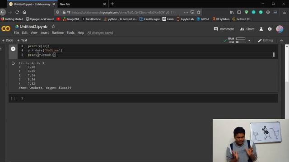The image size is (289, 162).
Task: Open the Cards bookmark
Action: 168,19
